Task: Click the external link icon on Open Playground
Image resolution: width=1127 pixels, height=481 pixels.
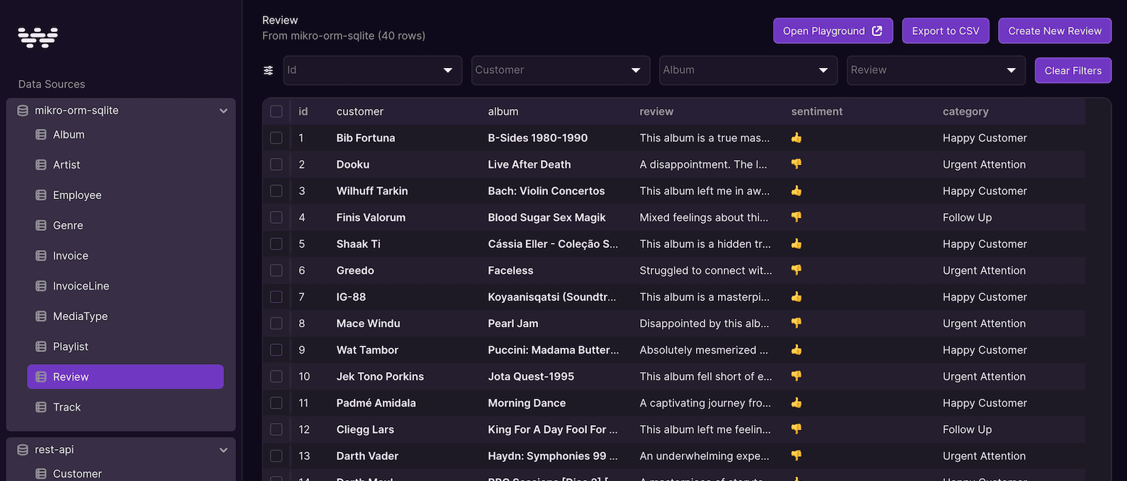Action: [877, 31]
